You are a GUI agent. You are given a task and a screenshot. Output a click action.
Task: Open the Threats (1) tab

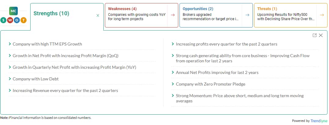coord(267,9)
